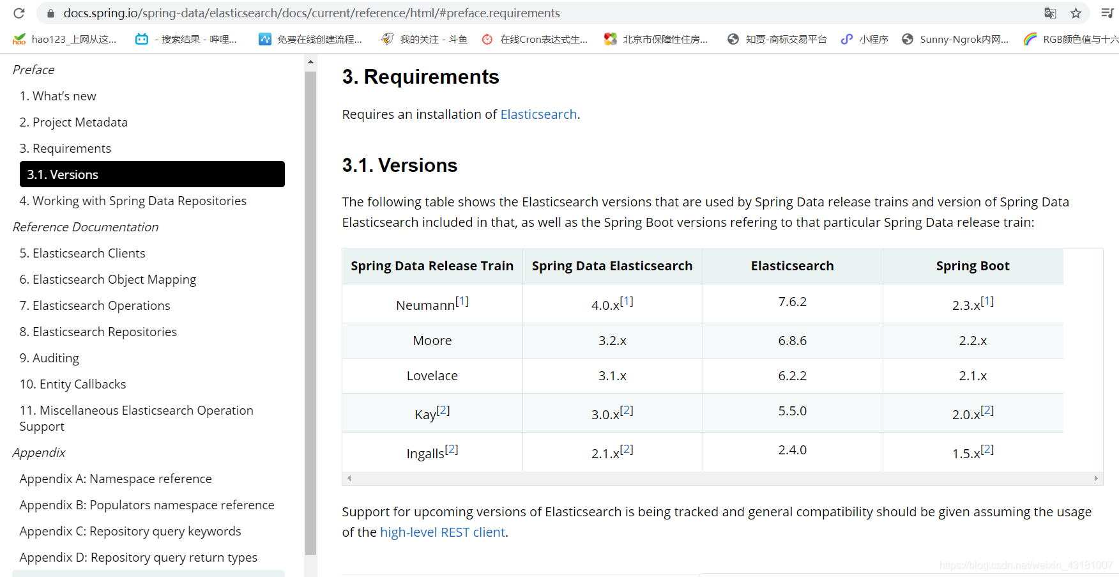Image resolution: width=1119 pixels, height=577 pixels.
Task: Jump to 9. Auditing section
Action: coord(49,358)
